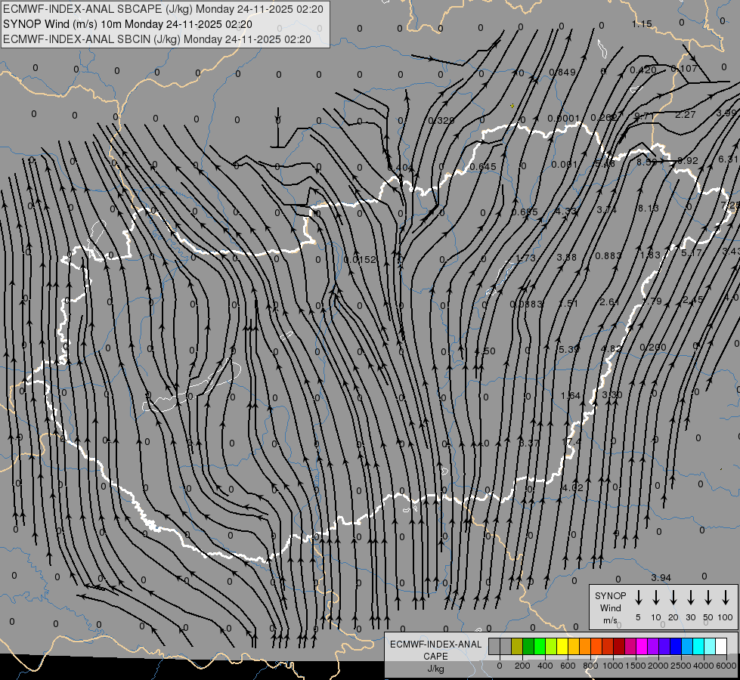Click the 400 tick label on the CAPE scale

[545, 666]
